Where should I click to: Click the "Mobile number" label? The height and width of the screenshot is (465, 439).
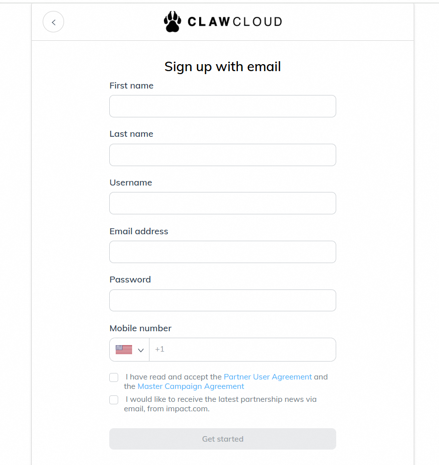[141, 328]
